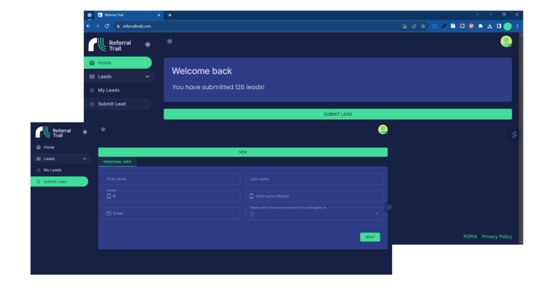Screen dimensions: 534x305
Task: Select the Submit Lead radio item
Action: point(38,181)
